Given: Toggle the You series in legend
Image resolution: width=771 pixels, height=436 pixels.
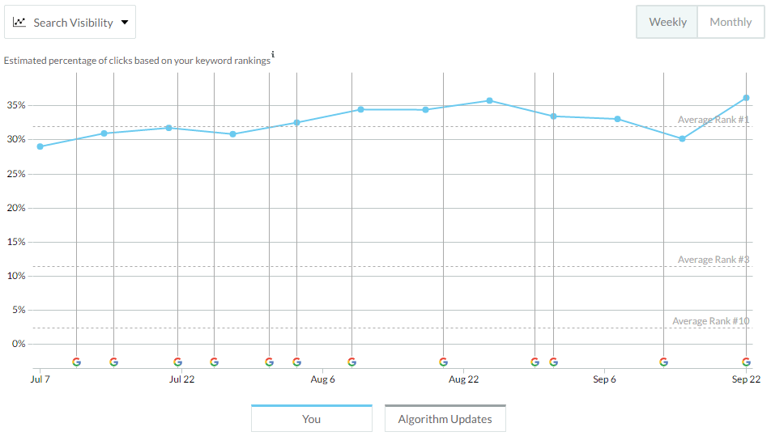Looking at the screenshot, I should (312, 419).
